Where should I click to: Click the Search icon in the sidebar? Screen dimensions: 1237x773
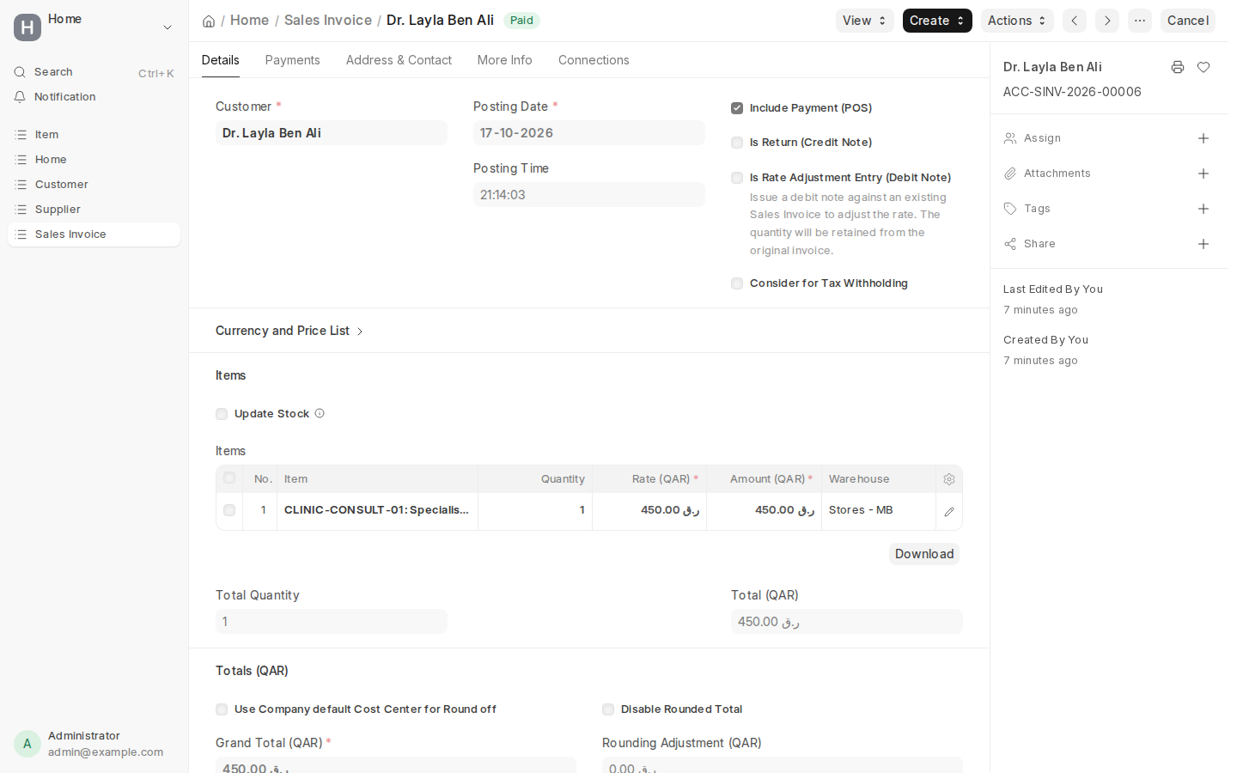(x=20, y=72)
